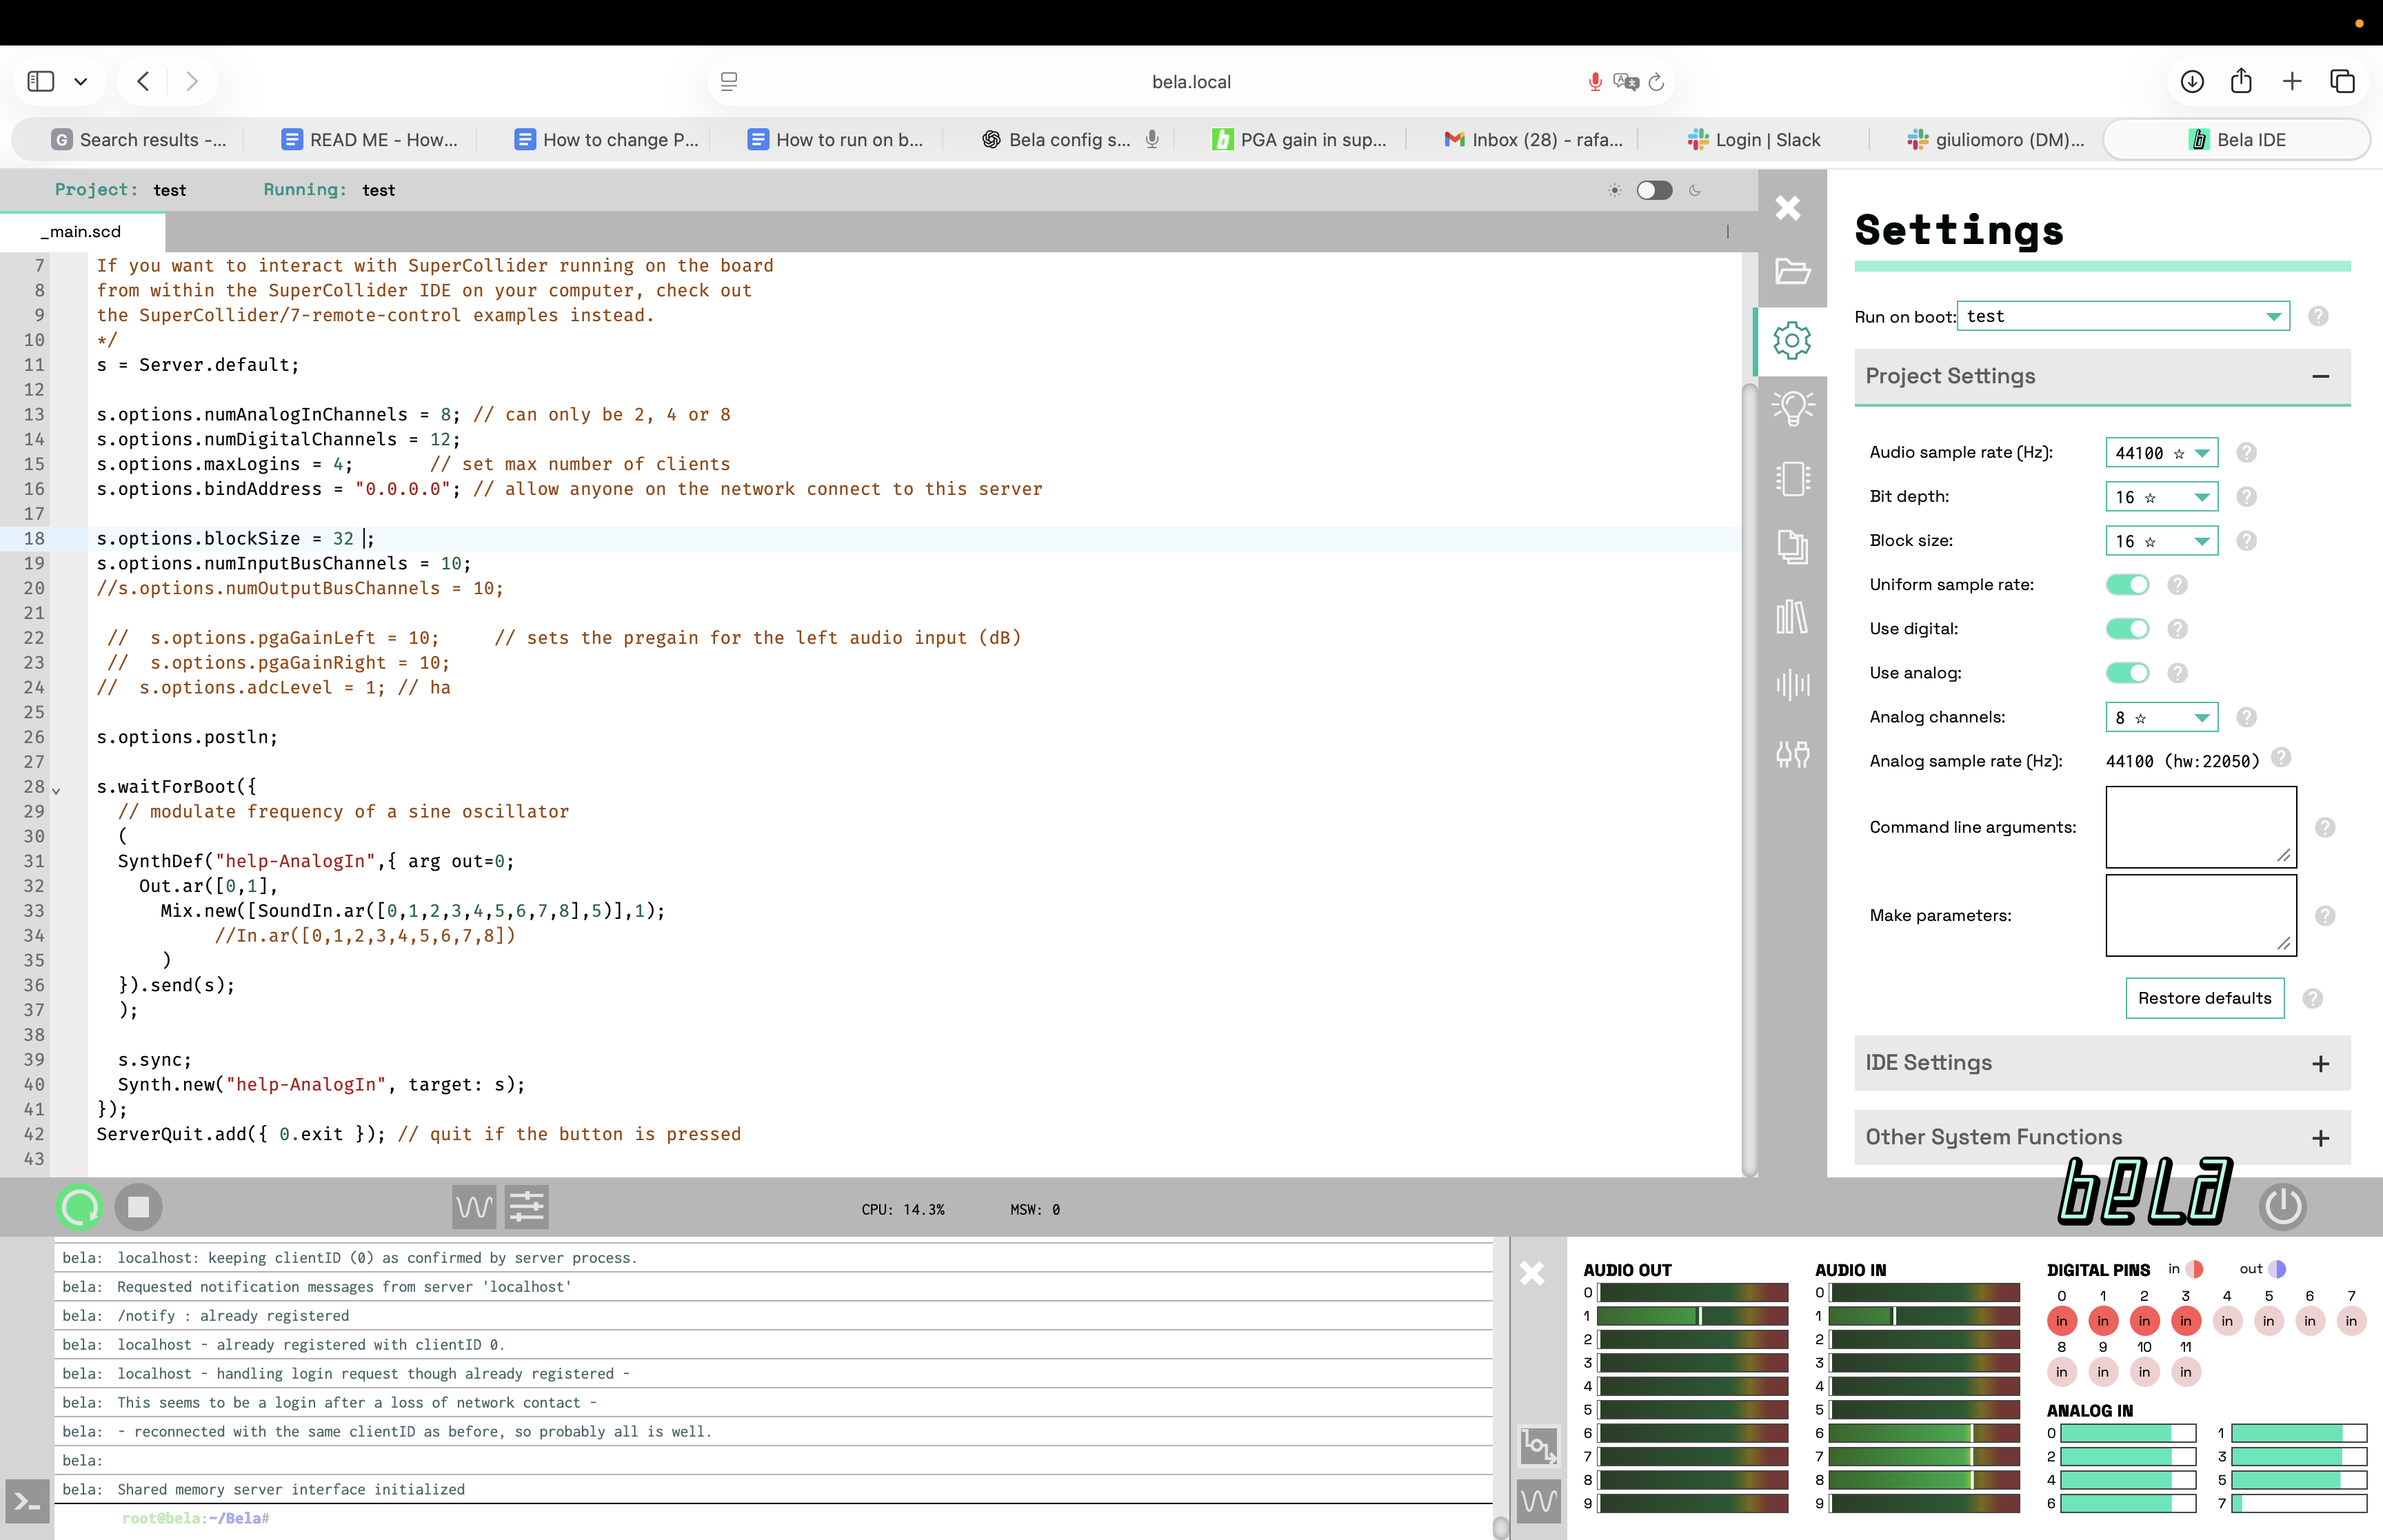Open the scope icon beside console

click(x=1538, y=1446)
